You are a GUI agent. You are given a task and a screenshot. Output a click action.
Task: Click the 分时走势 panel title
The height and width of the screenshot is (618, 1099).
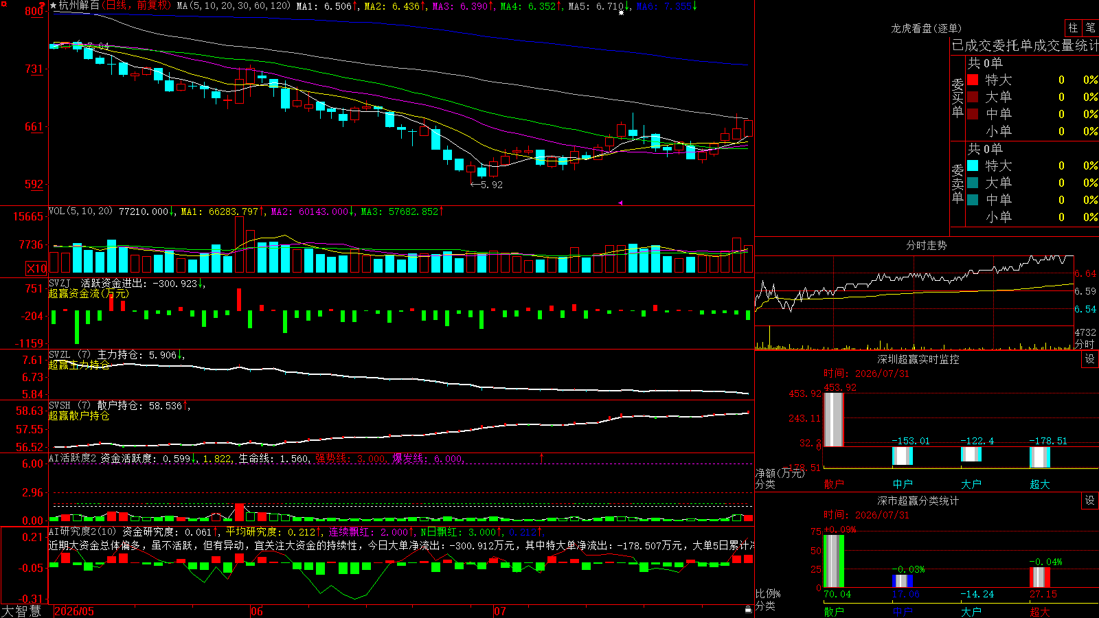(927, 245)
